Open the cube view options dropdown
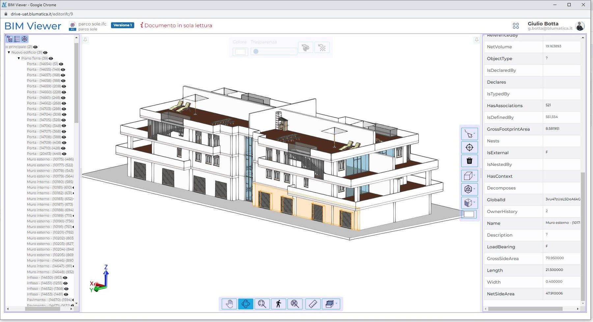Screen dimensions: 593x322 474,175
